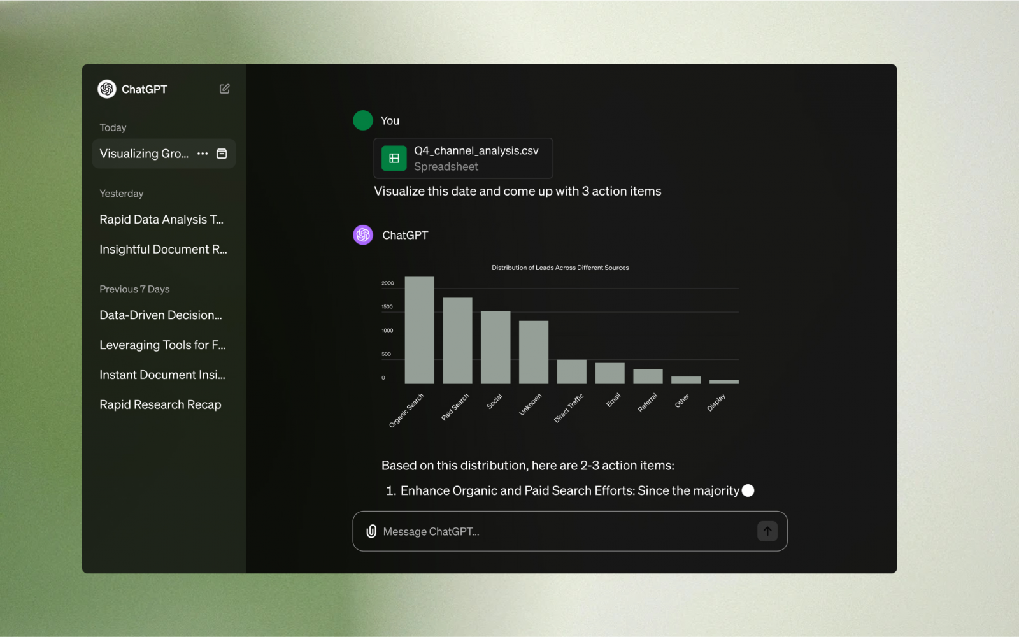
Task: Open the Rapid Data Analysis chat
Action: (x=161, y=220)
